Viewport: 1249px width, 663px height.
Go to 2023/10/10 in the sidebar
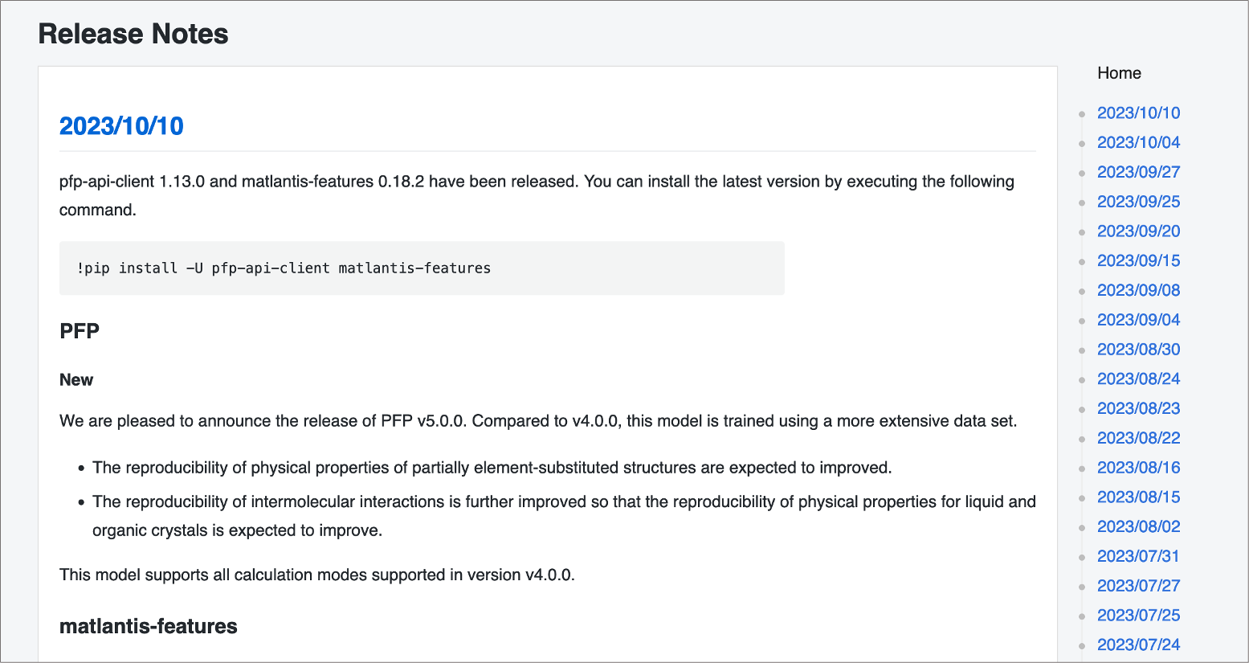[x=1138, y=113]
